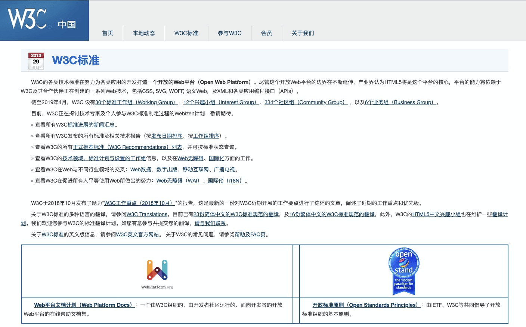526x327 pixels.
Task: Open HTML5中文兴趣小组 link
Action: (x=436, y=214)
